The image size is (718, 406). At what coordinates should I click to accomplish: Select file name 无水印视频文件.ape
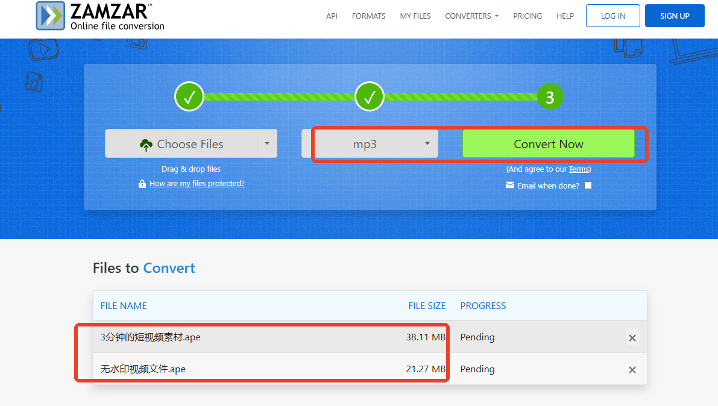143,369
